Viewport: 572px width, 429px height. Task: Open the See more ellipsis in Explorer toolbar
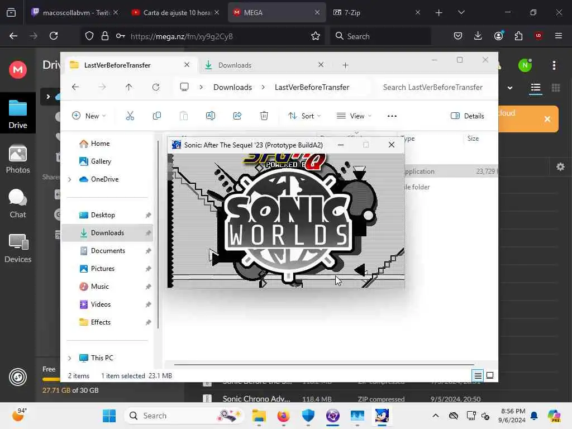pyautogui.click(x=392, y=116)
